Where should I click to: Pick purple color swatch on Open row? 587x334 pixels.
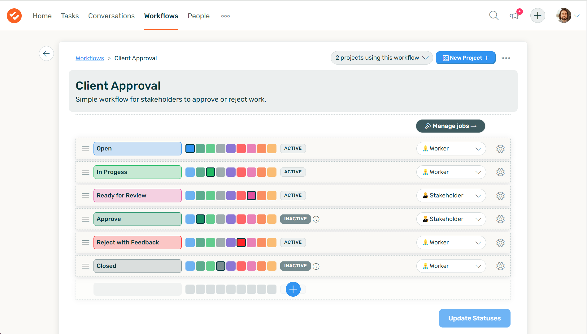tap(231, 149)
